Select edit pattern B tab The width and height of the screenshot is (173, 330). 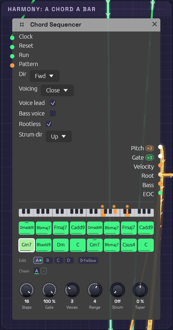click(48, 260)
